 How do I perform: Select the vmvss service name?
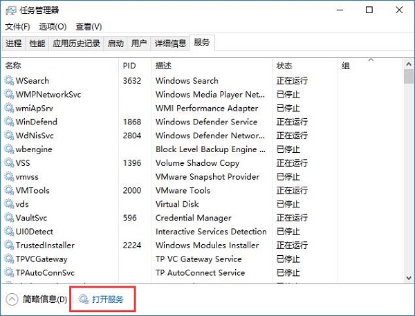point(27,176)
